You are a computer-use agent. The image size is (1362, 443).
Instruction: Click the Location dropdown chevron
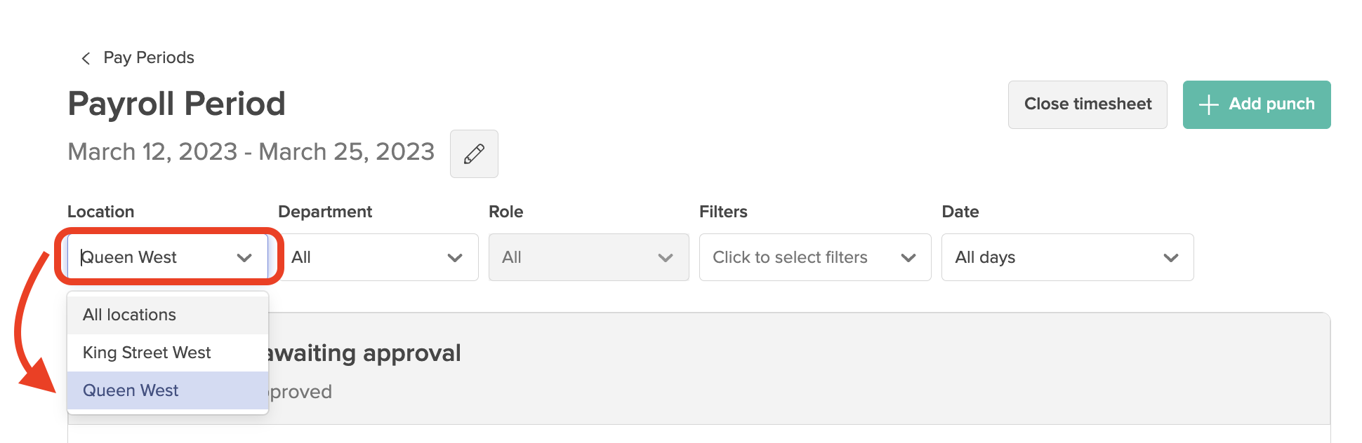pyautogui.click(x=244, y=257)
